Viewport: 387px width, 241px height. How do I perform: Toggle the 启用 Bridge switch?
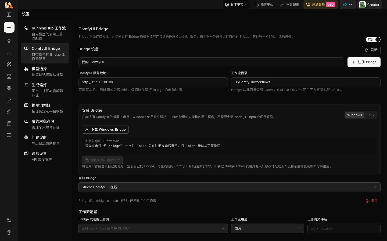(x=373, y=40)
